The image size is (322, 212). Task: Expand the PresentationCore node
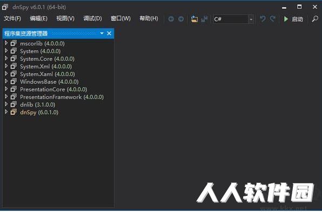click(6, 89)
